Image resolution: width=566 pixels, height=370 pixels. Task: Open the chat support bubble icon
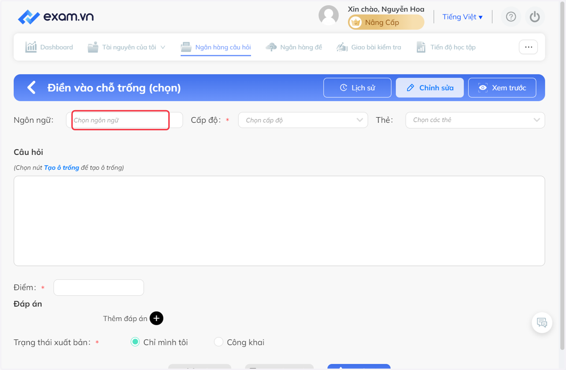point(542,323)
